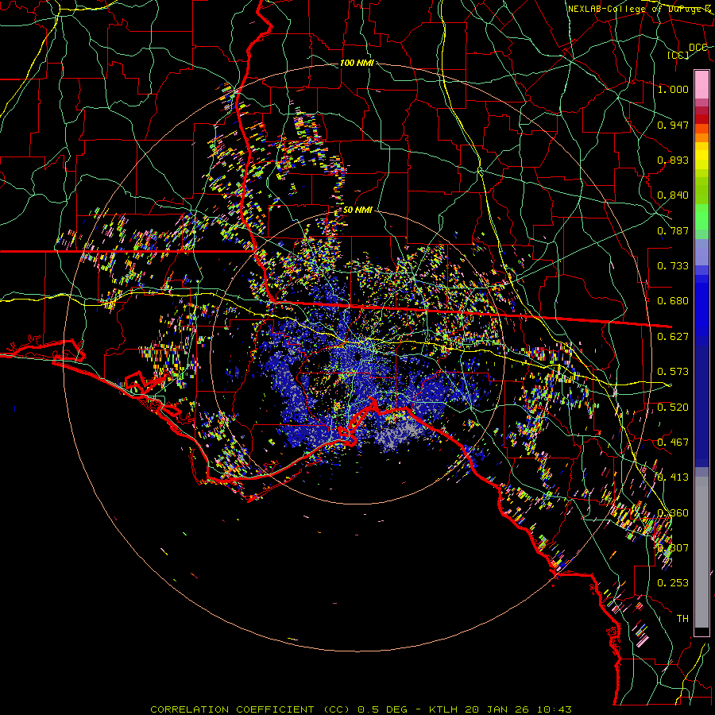Click the 0.360 scale value
715x715 pixels.
(x=673, y=512)
